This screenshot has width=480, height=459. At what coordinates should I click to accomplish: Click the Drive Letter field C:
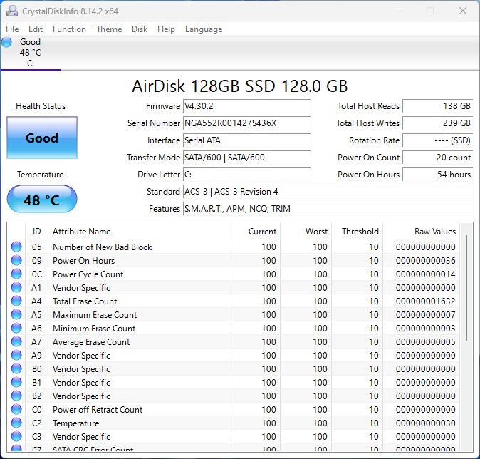(246, 175)
